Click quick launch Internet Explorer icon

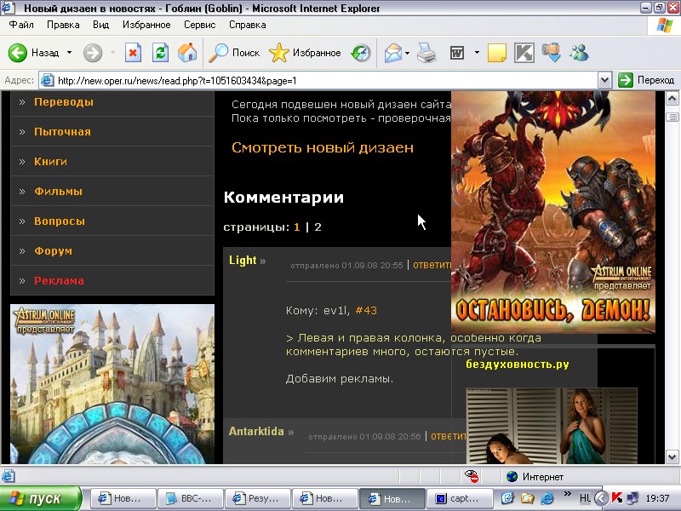click(547, 498)
